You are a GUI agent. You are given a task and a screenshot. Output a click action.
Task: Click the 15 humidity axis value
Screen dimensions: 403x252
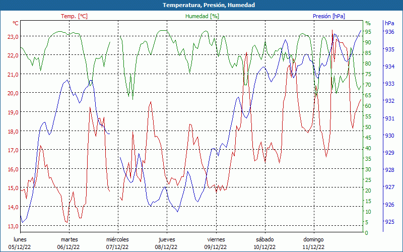click(368, 201)
